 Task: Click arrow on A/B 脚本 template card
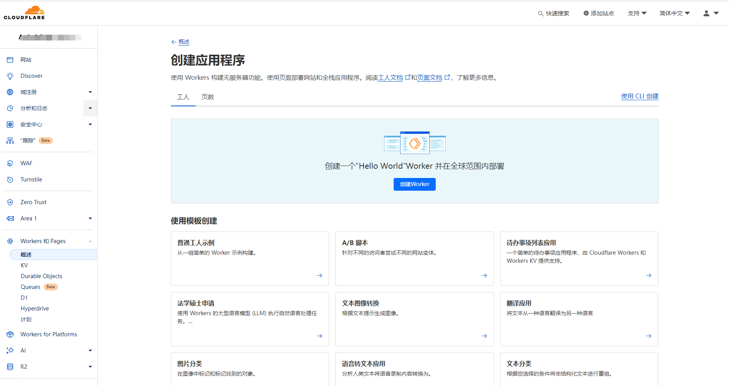[x=484, y=275]
